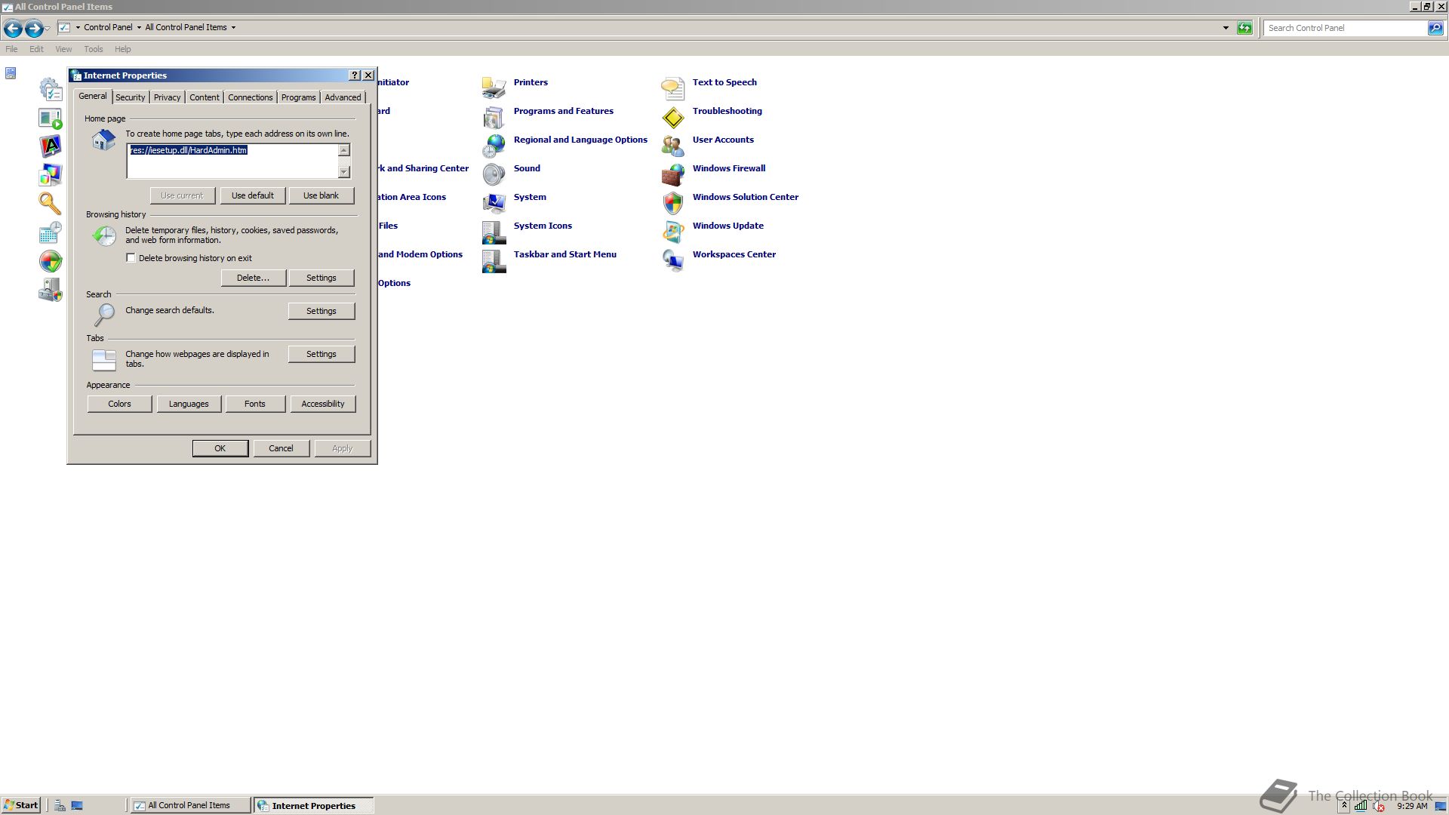1449x815 pixels.
Task: Click the network signal icon in system tray
Action: (1361, 806)
